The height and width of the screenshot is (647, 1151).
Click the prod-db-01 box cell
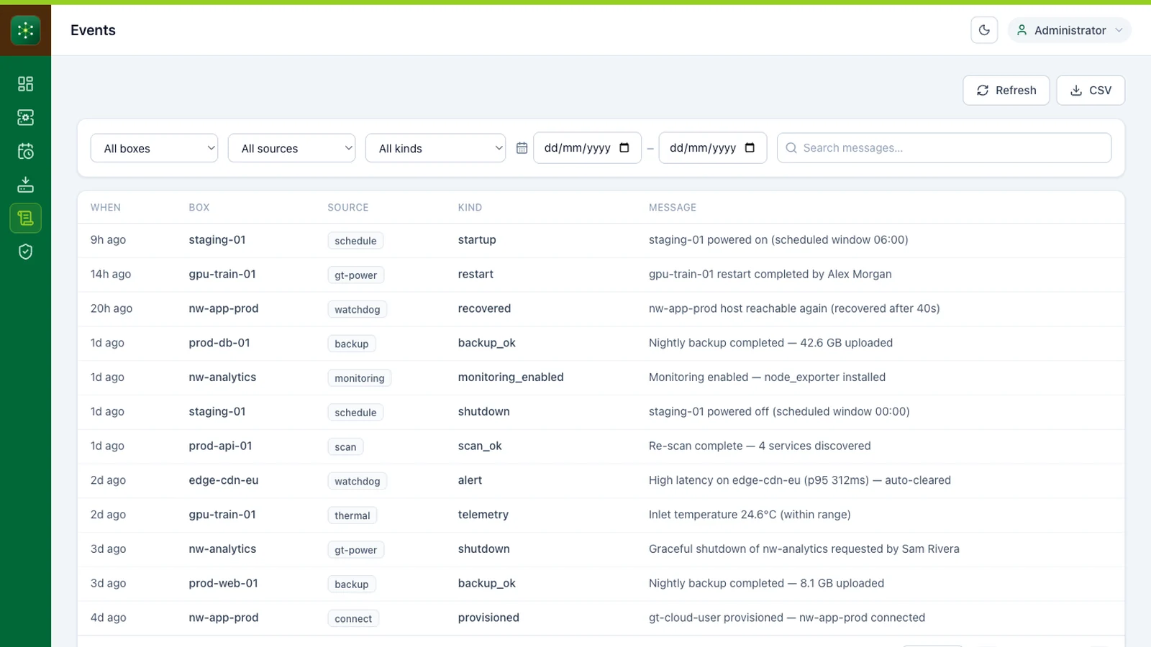[219, 343]
